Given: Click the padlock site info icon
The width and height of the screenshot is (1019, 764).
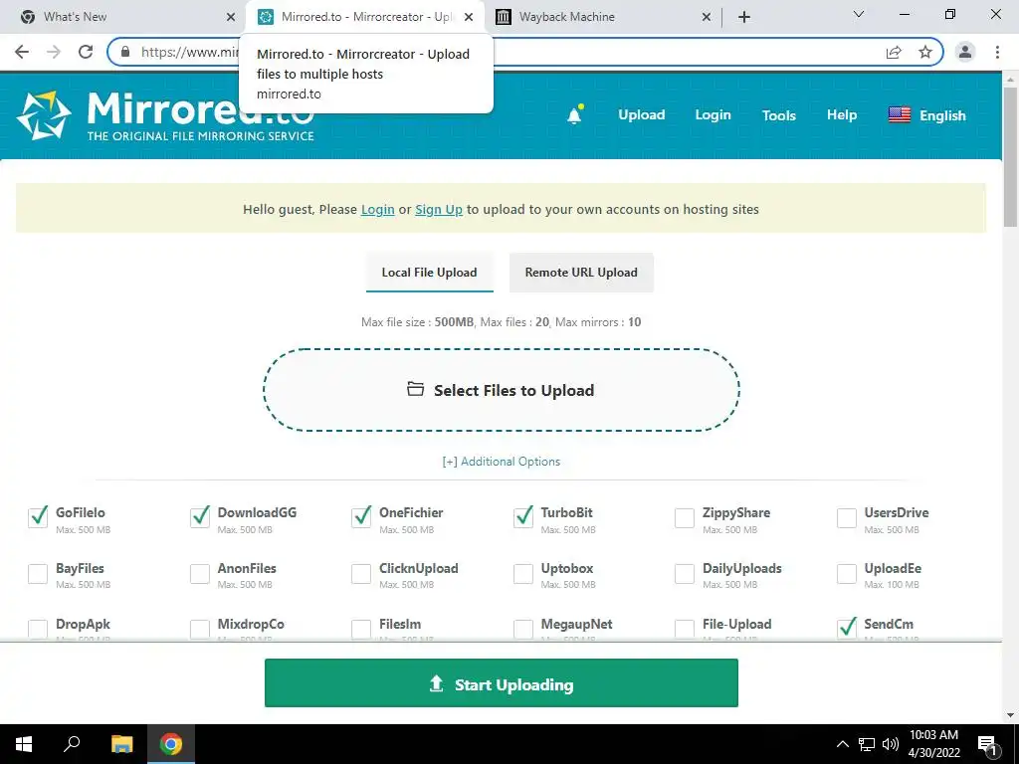Looking at the screenshot, I should click(125, 52).
